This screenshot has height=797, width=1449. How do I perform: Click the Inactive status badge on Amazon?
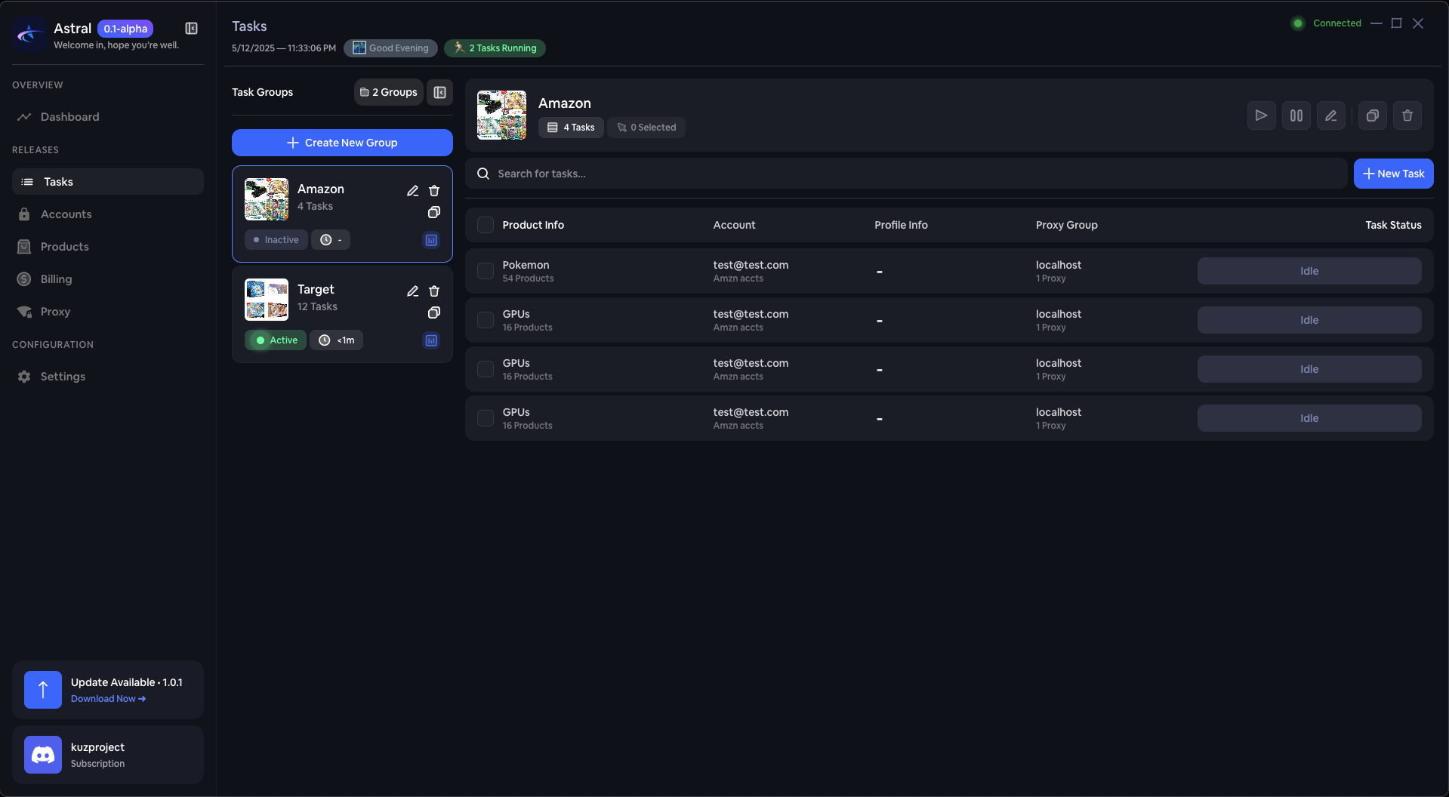point(276,240)
